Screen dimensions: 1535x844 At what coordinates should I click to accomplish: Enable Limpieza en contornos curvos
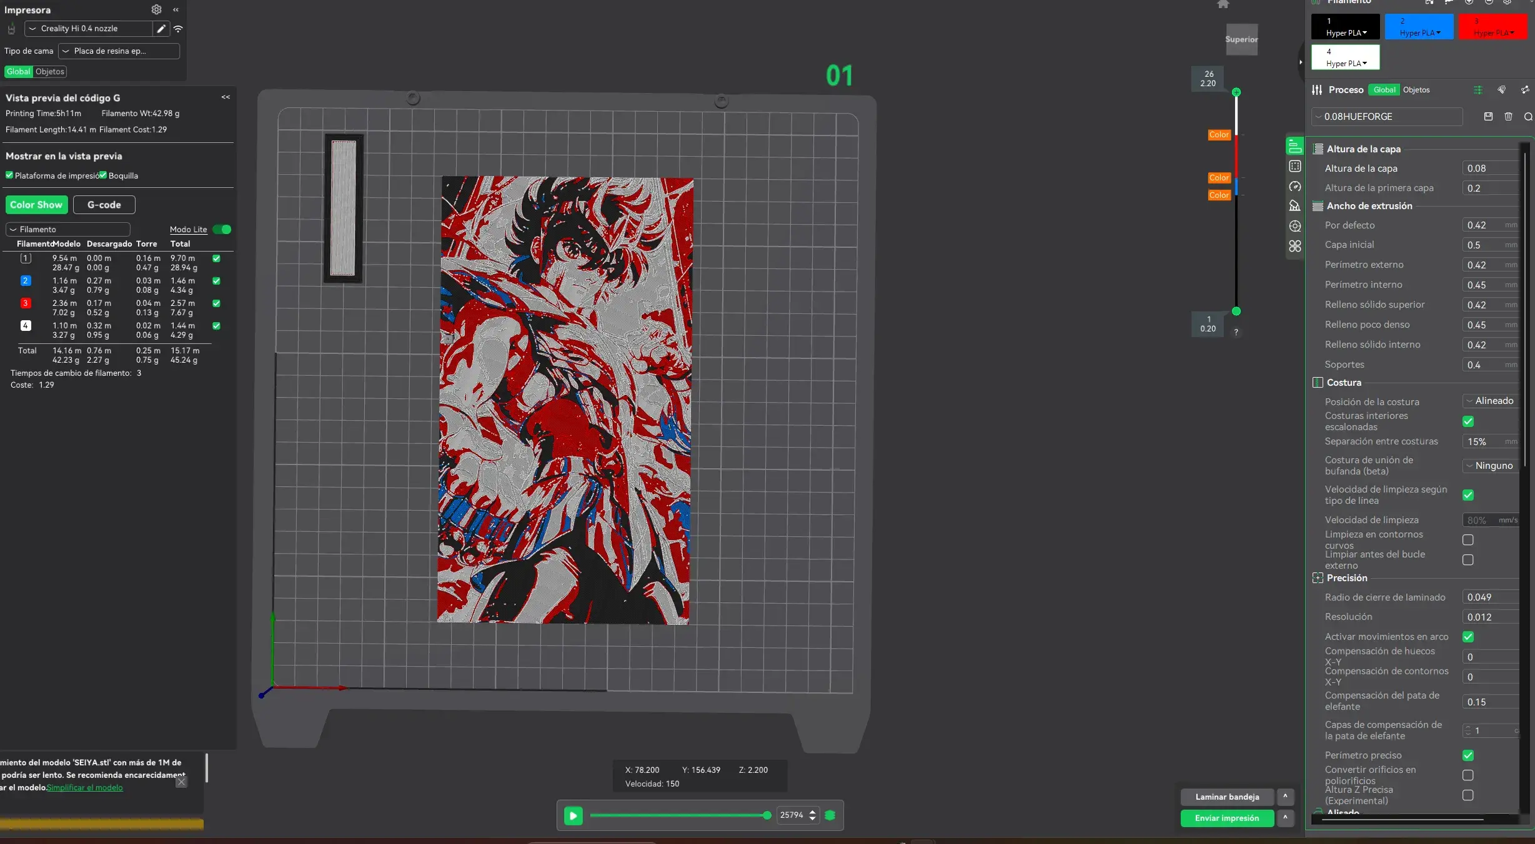pos(1468,540)
